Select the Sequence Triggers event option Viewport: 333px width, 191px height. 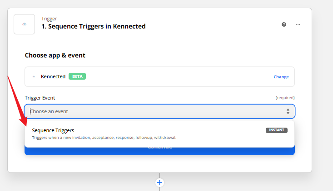[x=160, y=134]
